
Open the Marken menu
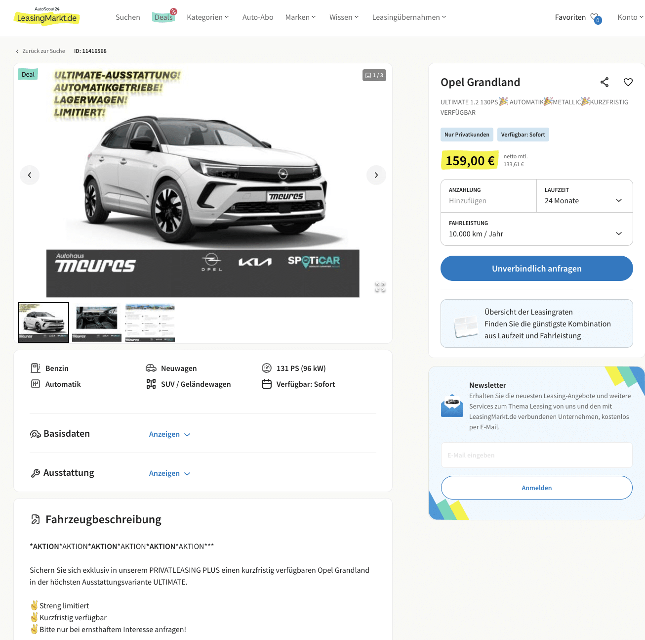point(300,17)
